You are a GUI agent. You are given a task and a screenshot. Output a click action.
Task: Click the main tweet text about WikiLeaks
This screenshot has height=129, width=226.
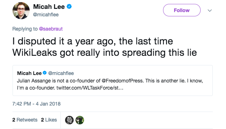point(105,47)
